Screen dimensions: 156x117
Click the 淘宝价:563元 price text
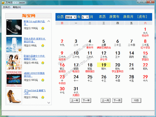pos(31,80)
